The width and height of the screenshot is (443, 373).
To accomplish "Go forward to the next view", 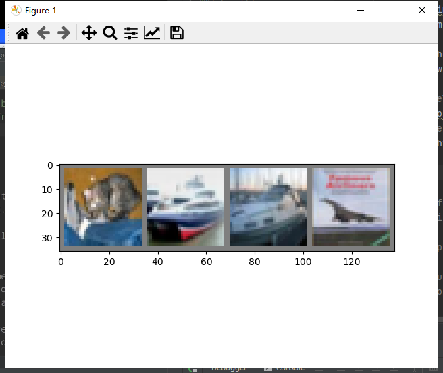I will tap(64, 33).
